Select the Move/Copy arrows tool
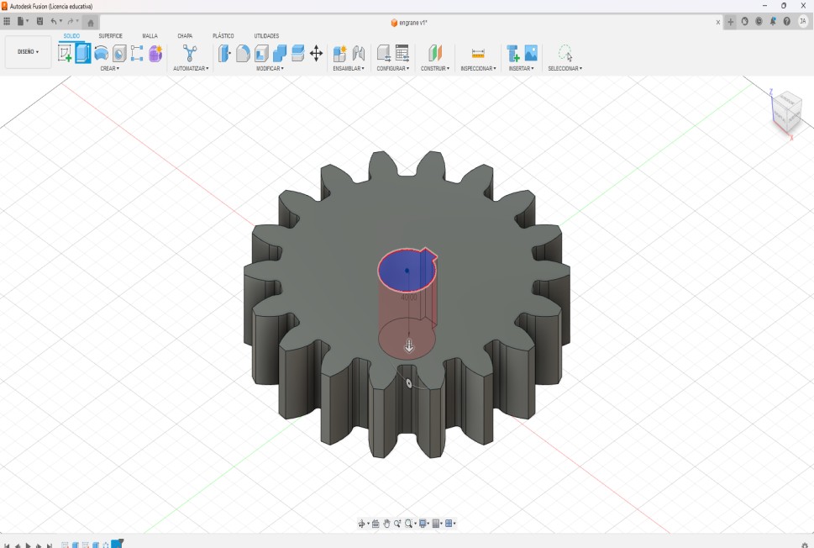Screen dimensions: 814x548 point(316,53)
